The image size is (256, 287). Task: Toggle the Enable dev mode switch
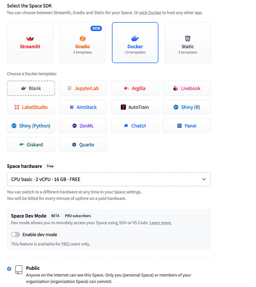pyautogui.click(x=15, y=234)
